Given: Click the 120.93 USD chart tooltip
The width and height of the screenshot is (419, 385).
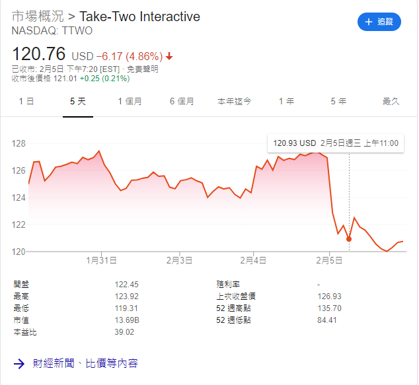Looking at the screenshot, I should 335,143.
